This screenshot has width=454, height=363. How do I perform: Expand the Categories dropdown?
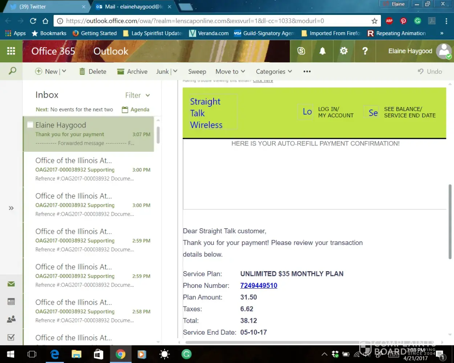click(274, 72)
